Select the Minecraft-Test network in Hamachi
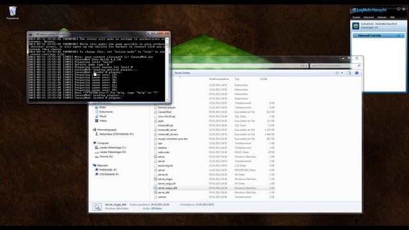This screenshot has width=409, height=230. click(378, 36)
